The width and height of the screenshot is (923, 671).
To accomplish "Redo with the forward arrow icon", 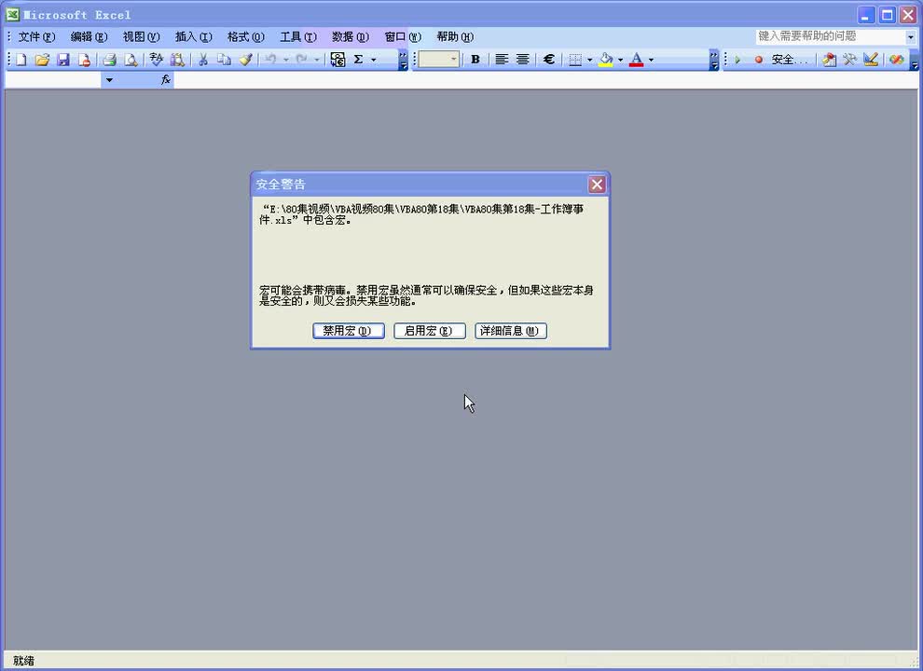I will tap(301, 60).
